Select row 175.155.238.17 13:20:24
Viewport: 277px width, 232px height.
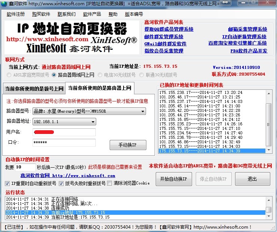click(x=212, y=92)
